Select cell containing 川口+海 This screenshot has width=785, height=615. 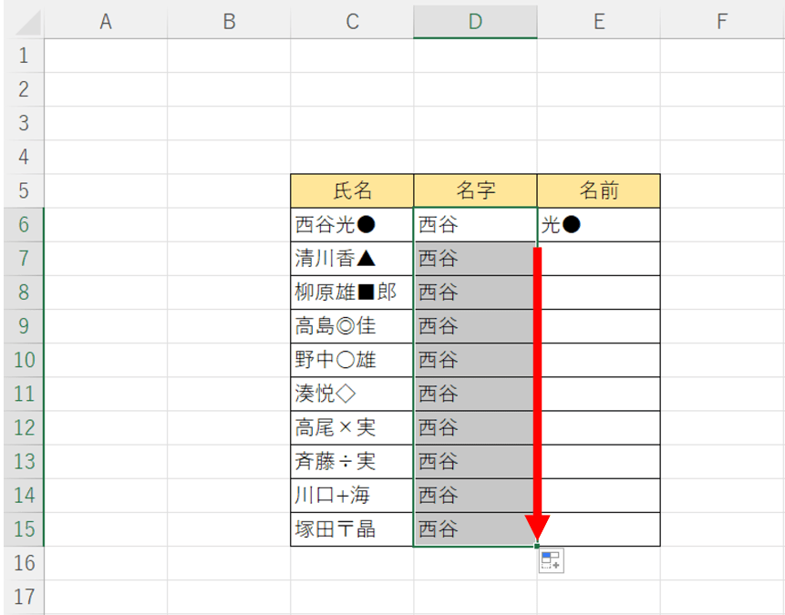tap(352, 496)
